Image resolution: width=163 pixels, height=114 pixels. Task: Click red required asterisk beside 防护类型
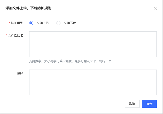9,23
